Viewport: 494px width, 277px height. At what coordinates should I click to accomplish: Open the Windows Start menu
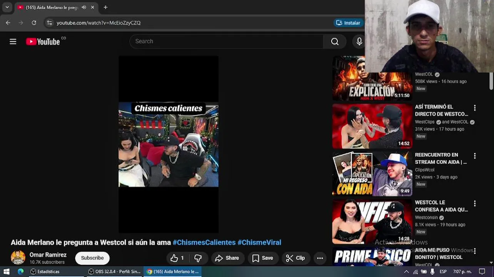[x=6, y=271]
